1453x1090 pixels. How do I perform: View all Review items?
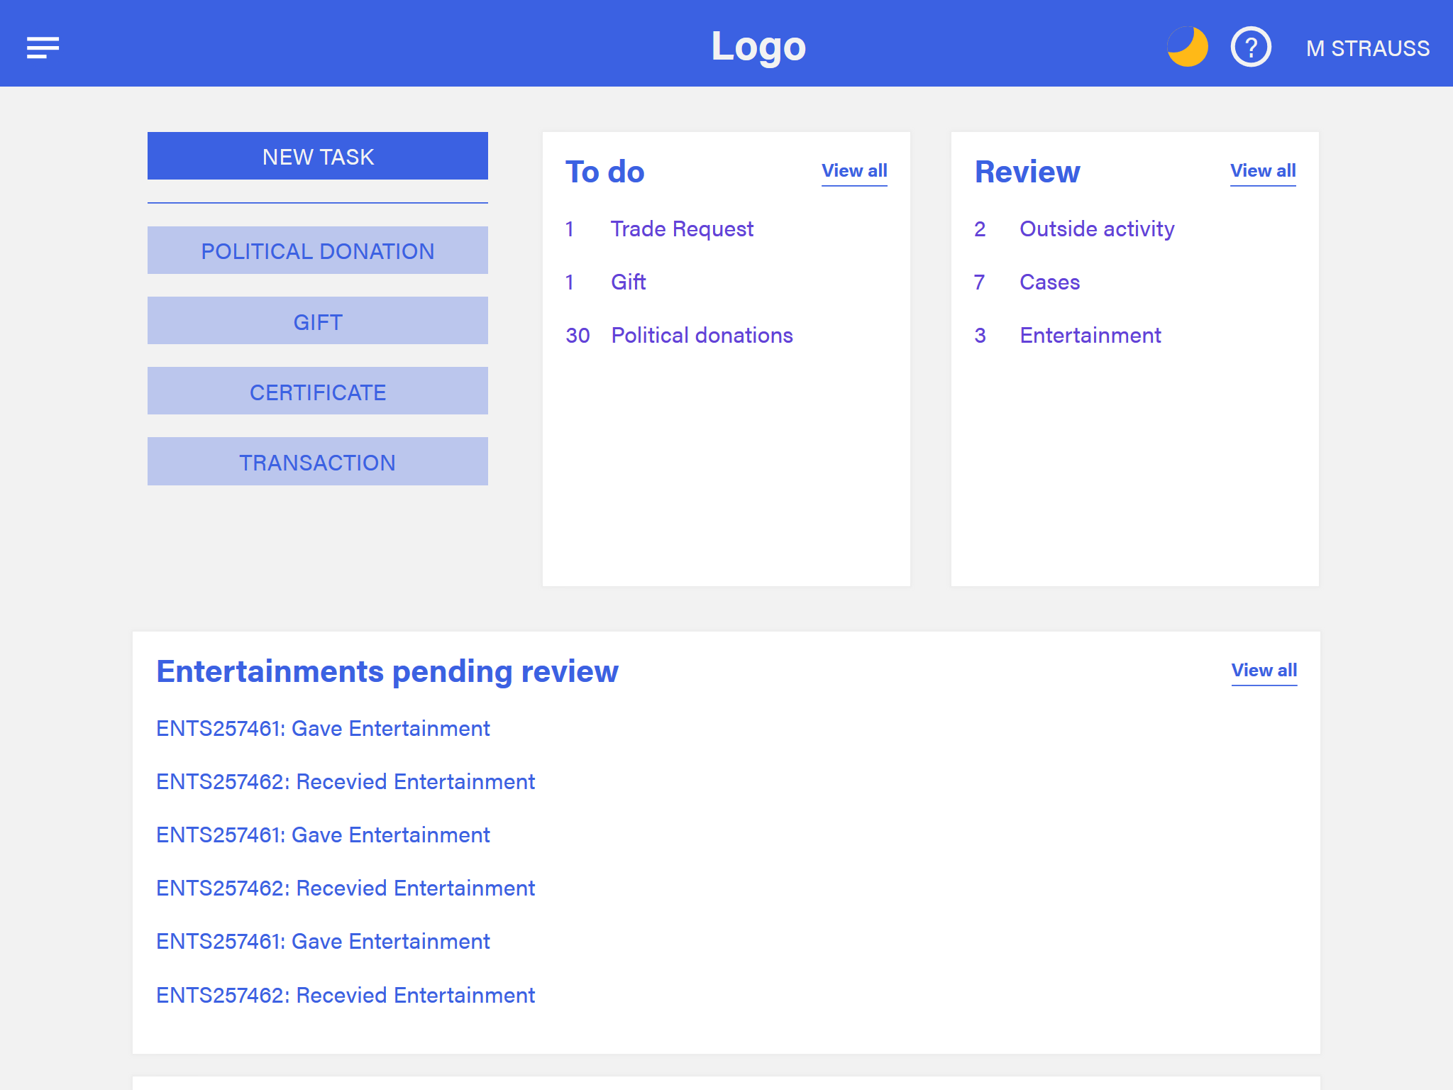point(1262,171)
